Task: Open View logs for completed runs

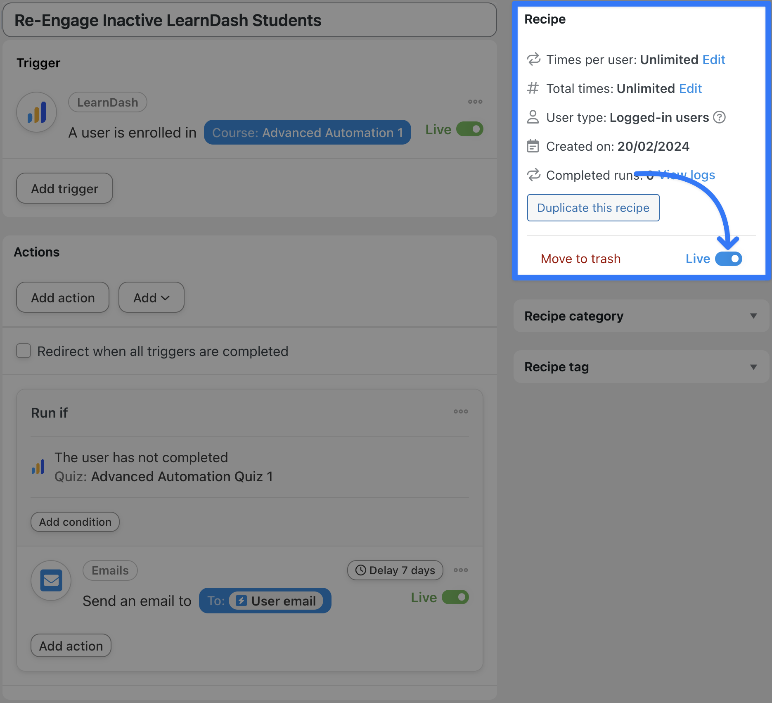Action: 686,175
